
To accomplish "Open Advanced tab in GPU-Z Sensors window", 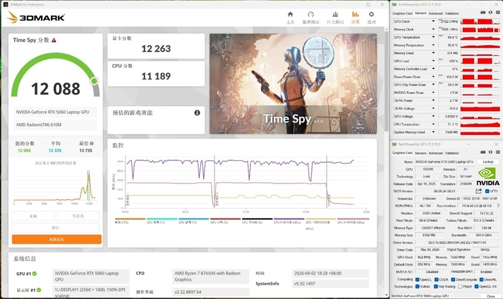I will tap(436, 13).
